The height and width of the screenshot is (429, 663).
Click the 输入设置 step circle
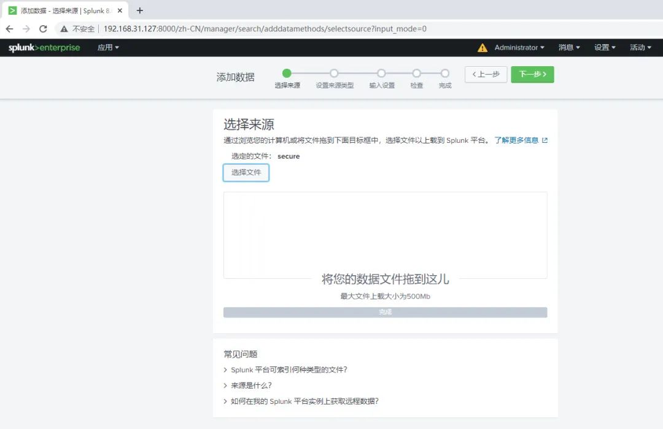[381, 73]
